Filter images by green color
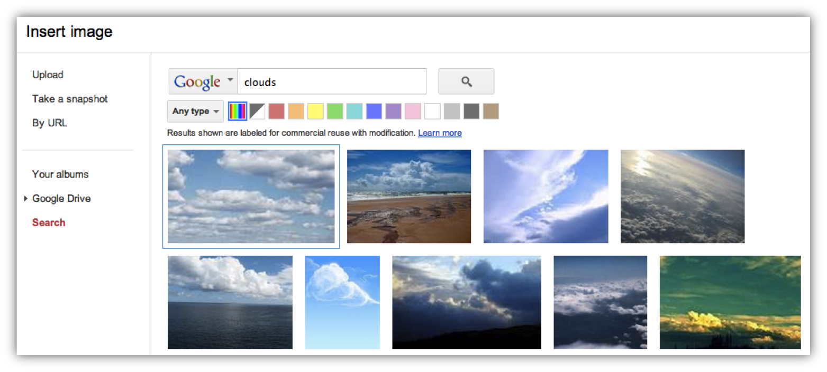Viewport: 827px width, 372px height. coord(335,111)
